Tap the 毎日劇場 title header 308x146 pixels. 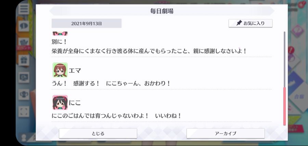coord(162,11)
